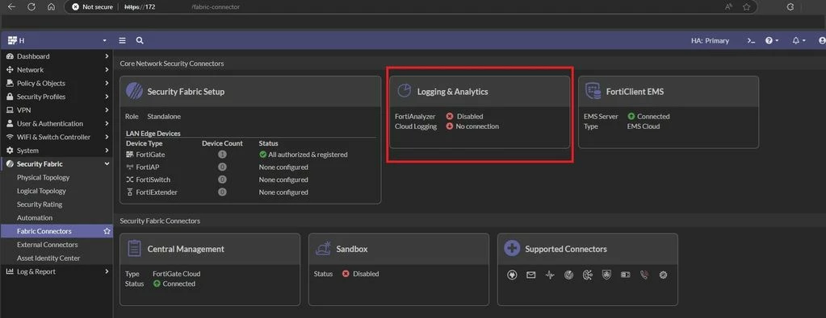
Task: Expand the Security Profiles chevron
Action: tap(107, 97)
